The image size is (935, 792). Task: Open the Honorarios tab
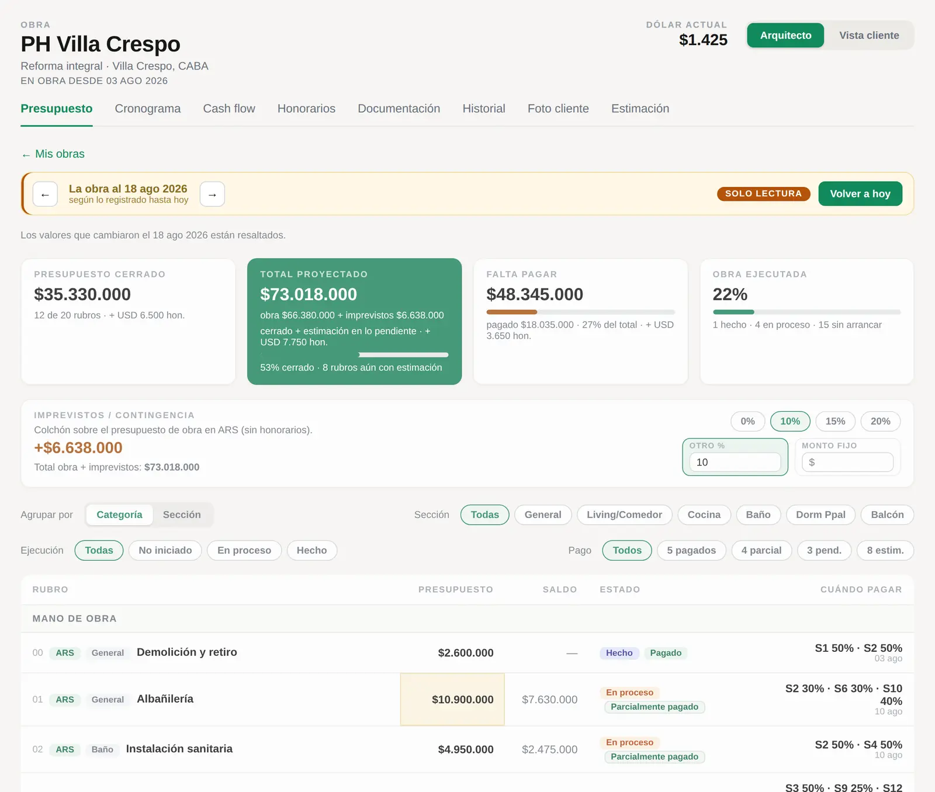click(x=306, y=109)
